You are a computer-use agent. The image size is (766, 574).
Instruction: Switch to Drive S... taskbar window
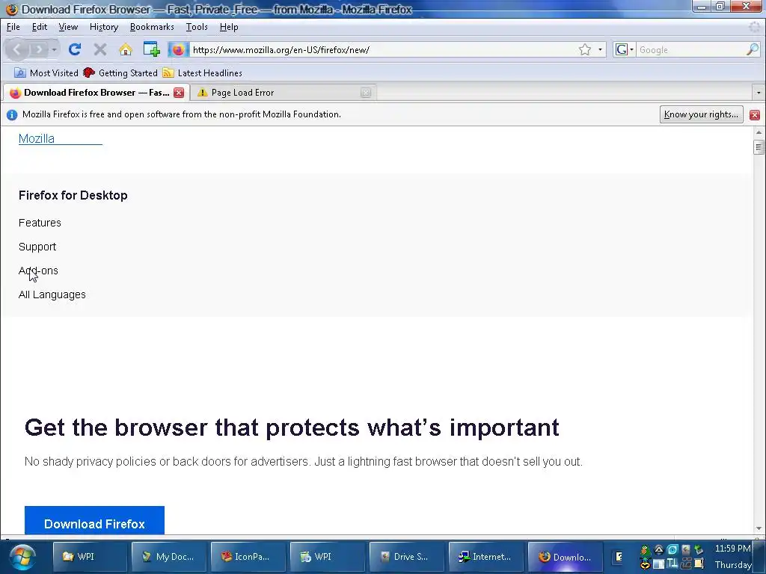pyautogui.click(x=406, y=557)
